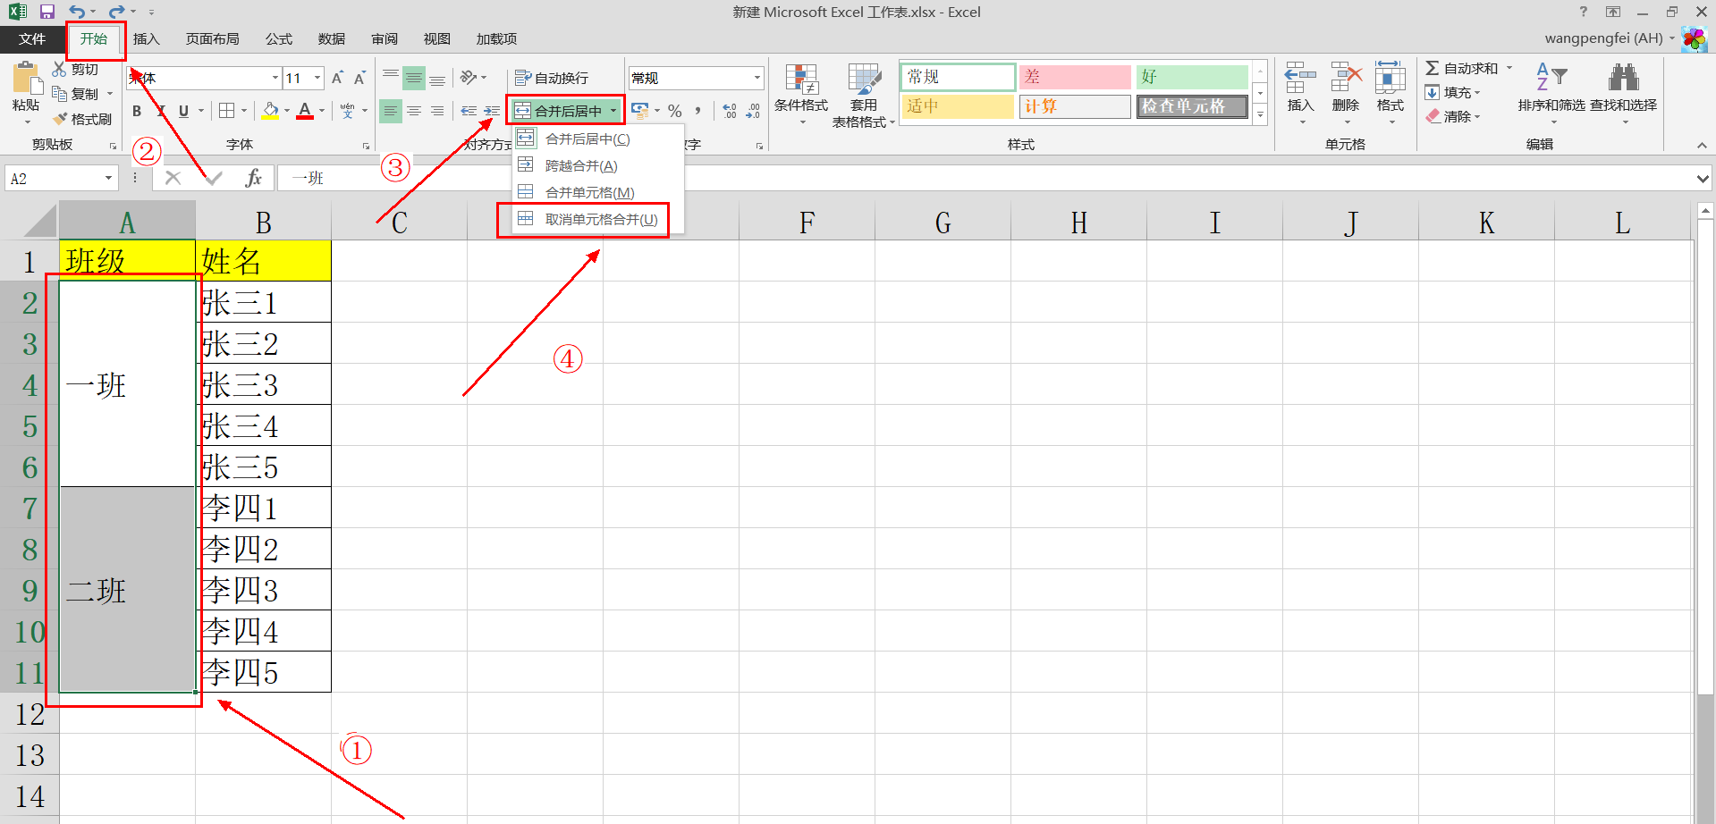This screenshot has height=824, width=1716.
Task: Undo the last action
Action: [77, 13]
